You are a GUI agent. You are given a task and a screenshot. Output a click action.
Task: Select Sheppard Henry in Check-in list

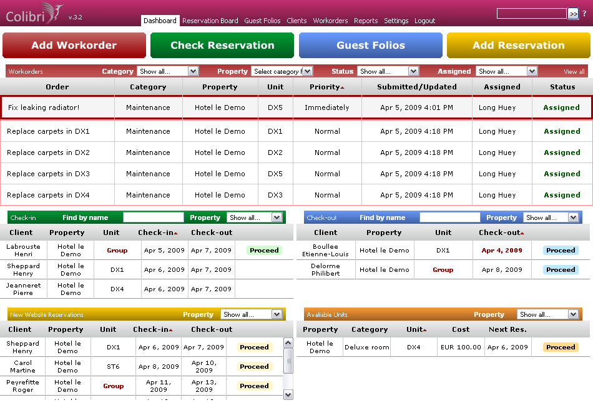pos(23,269)
